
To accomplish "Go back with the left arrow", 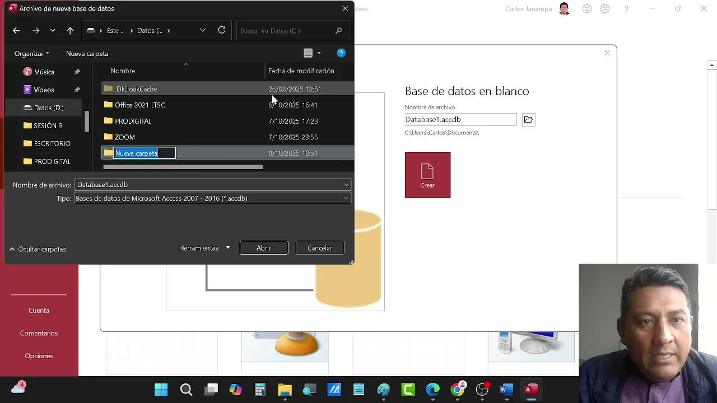I will click(x=16, y=31).
